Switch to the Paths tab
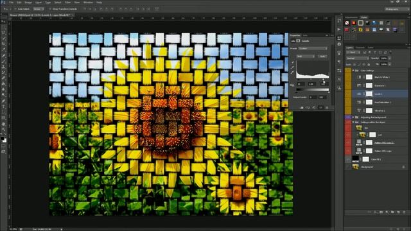The image size is (411, 231). [371, 47]
